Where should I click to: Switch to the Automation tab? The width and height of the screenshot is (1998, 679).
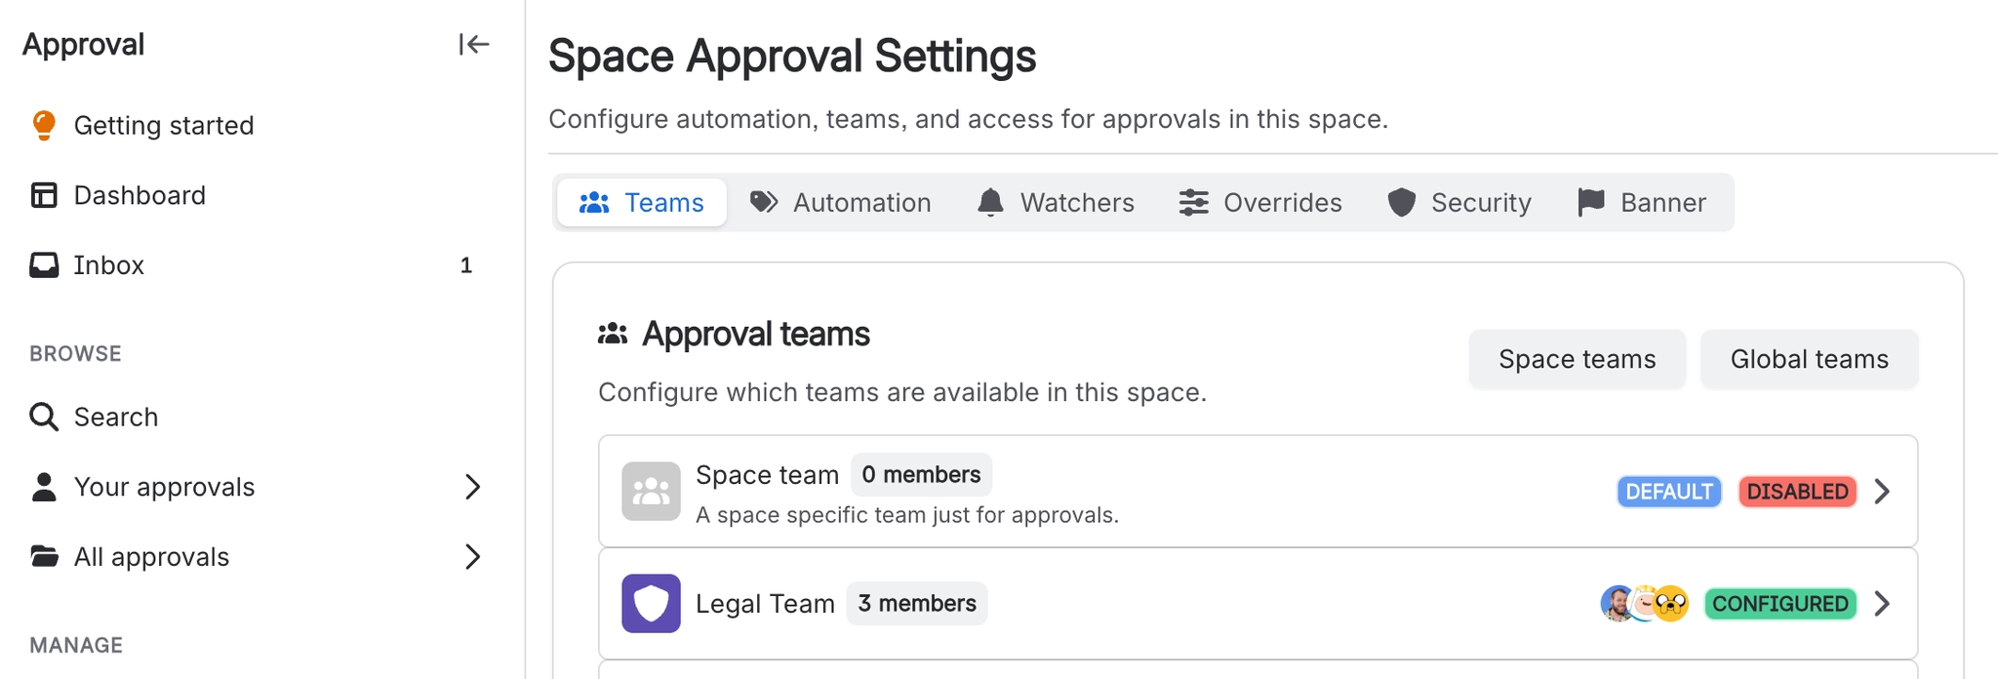pyautogui.click(x=841, y=202)
